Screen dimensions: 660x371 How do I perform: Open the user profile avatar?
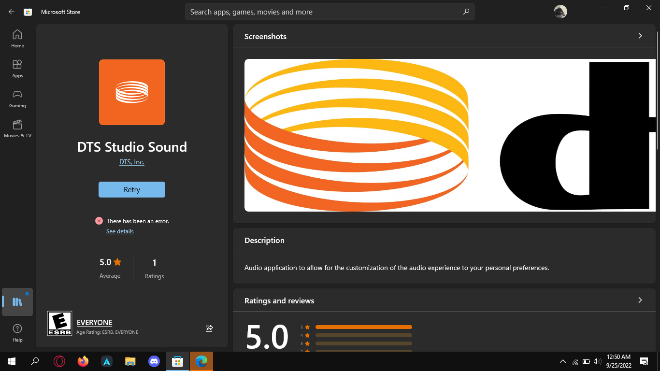point(560,12)
